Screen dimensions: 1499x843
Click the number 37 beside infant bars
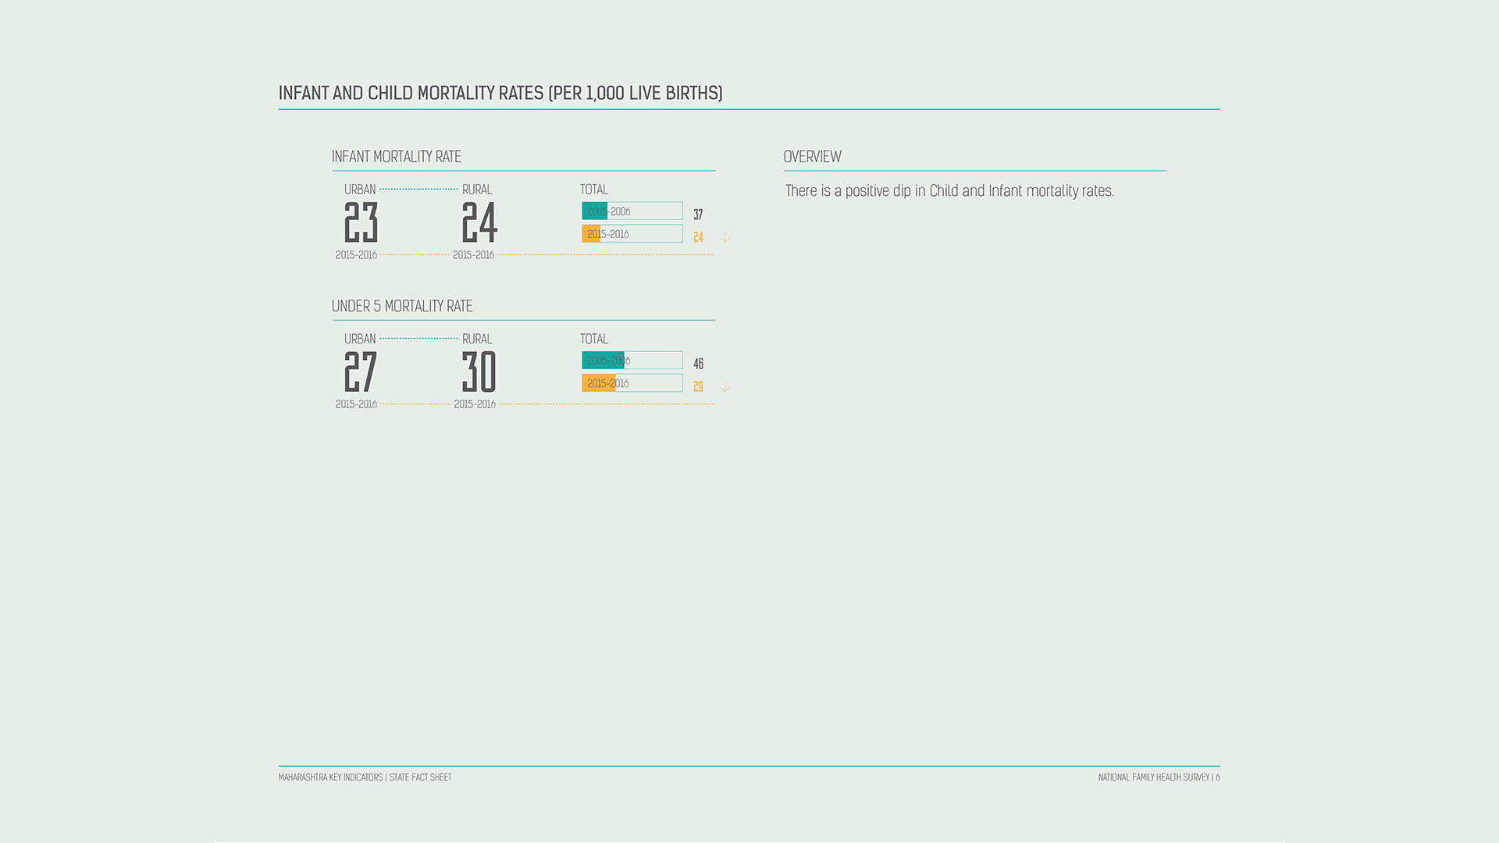tap(698, 215)
